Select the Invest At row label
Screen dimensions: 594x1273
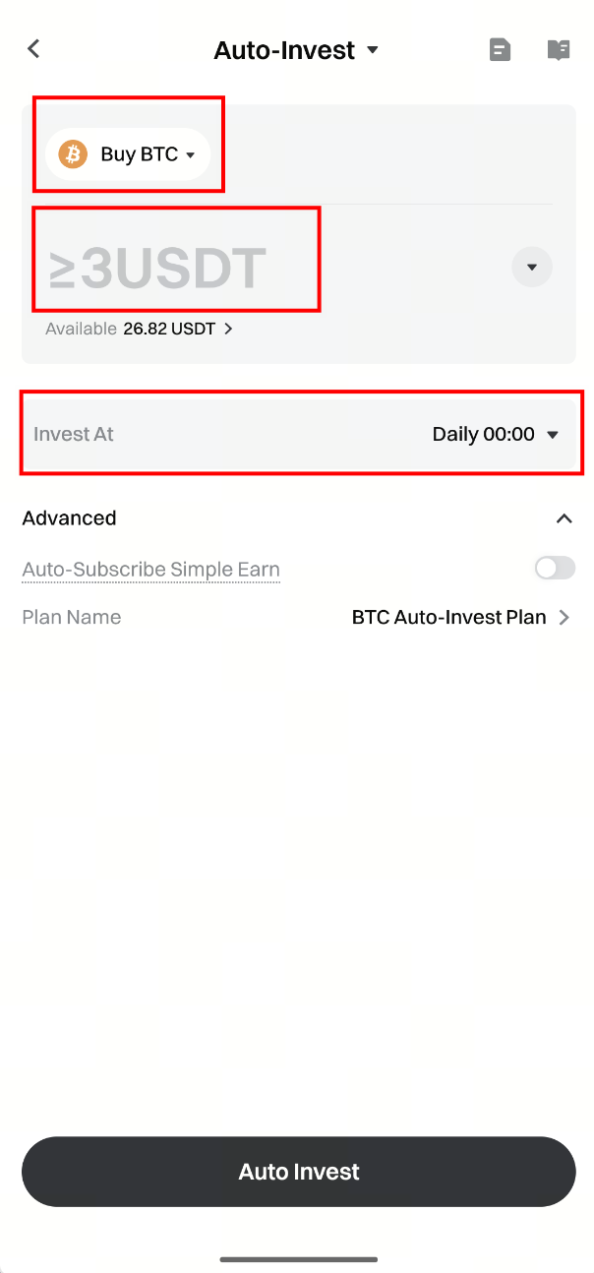pos(74,434)
